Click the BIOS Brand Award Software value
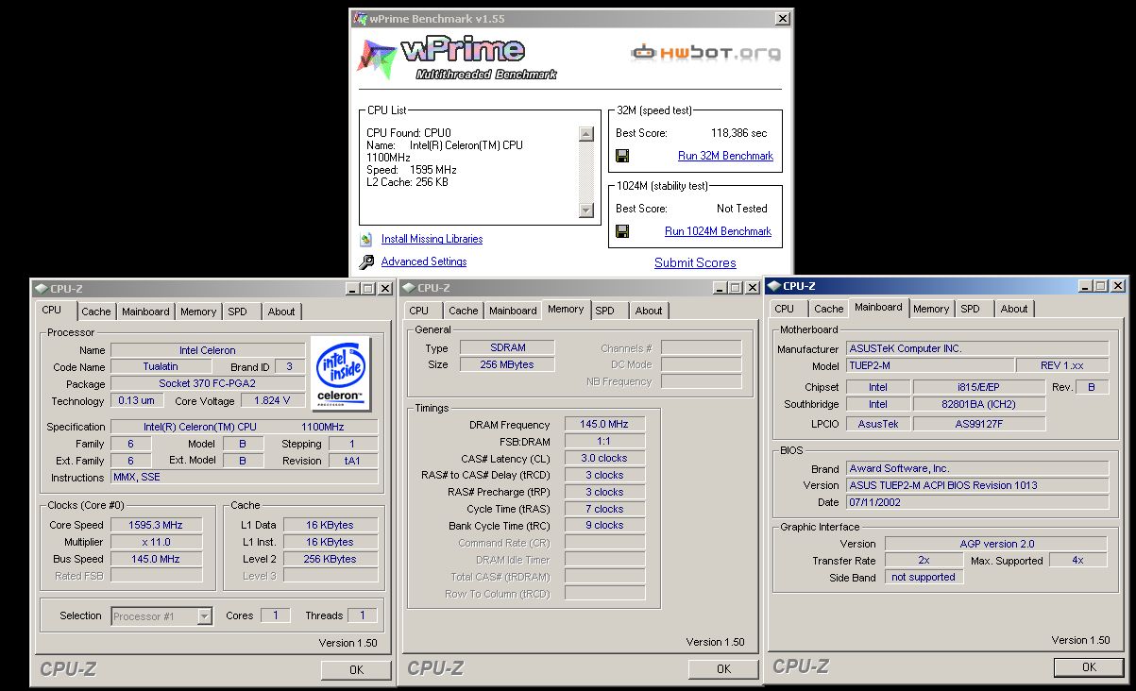1136x691 pixels. coord(976,469)
